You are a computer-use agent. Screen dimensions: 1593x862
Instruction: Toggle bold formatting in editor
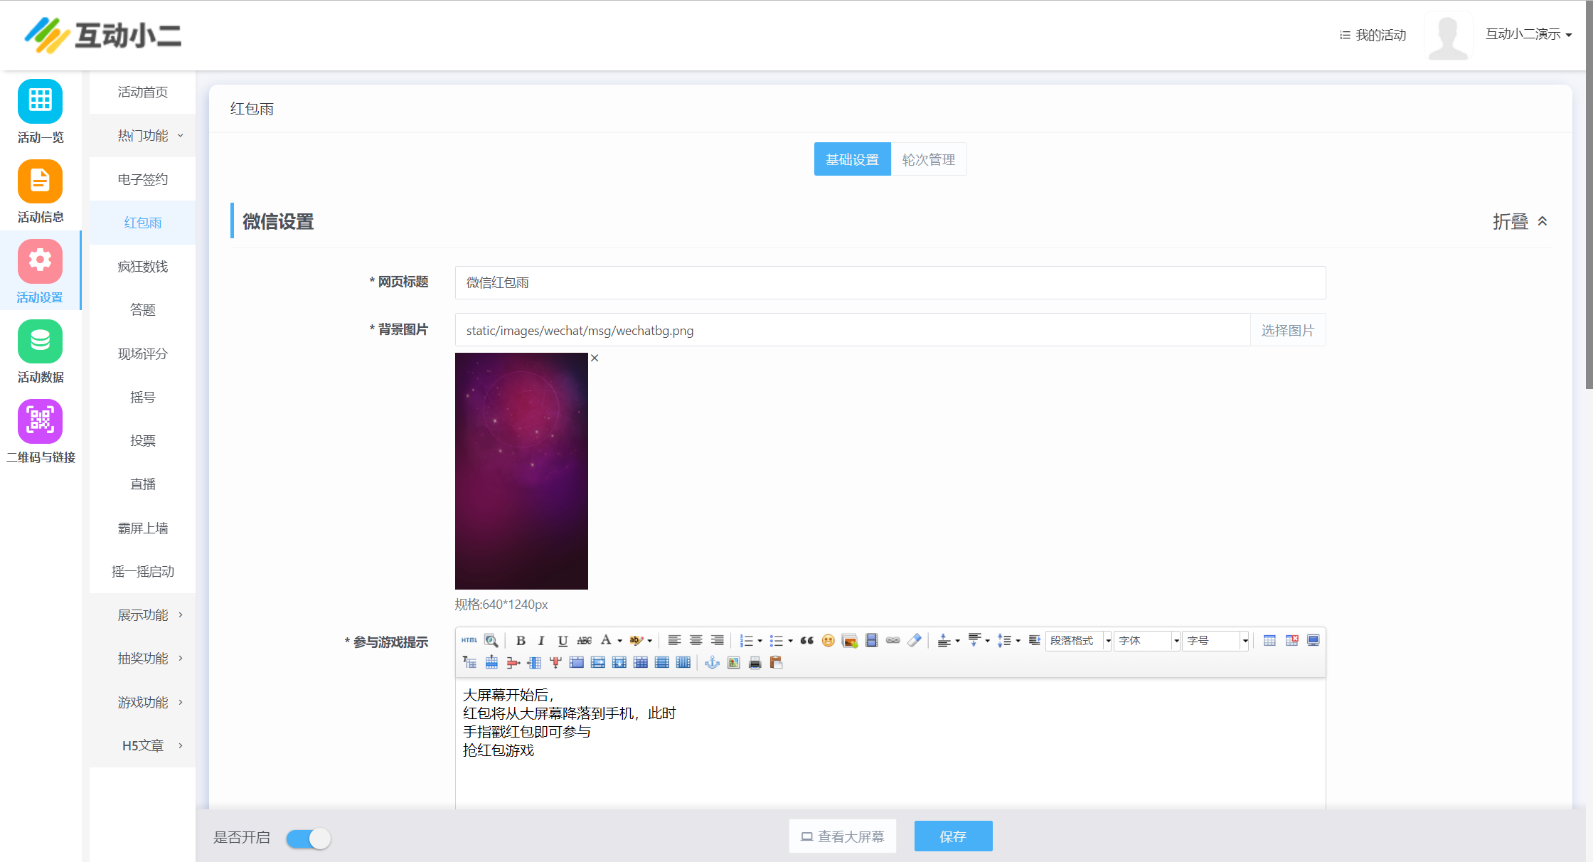coord(521,640)
